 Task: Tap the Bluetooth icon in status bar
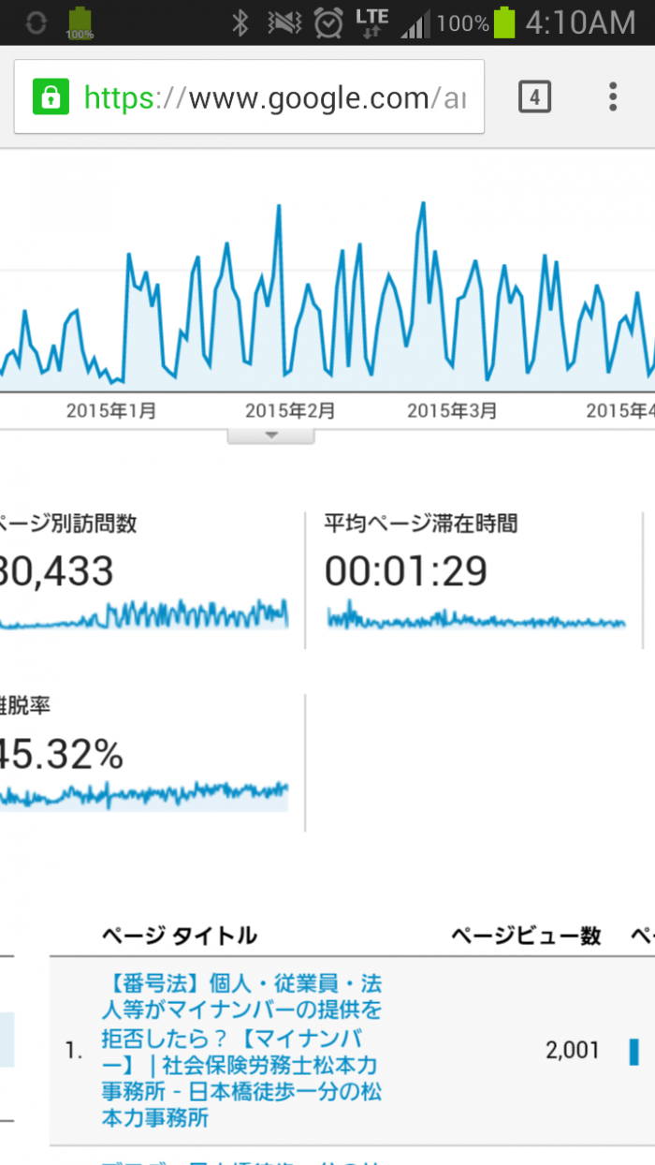240,22
